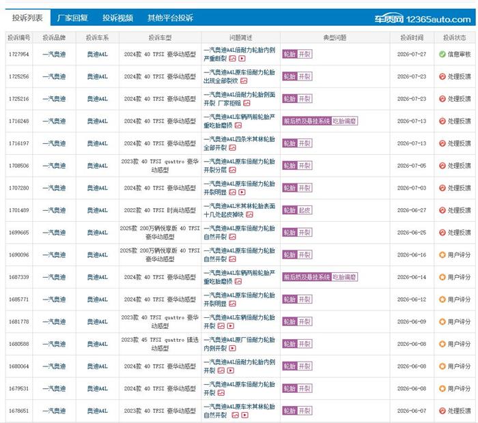Viewport: 478px width, 423px height.
Task: Click model 2022款 40 TFSI 时尚动感型
Action: 160,210
